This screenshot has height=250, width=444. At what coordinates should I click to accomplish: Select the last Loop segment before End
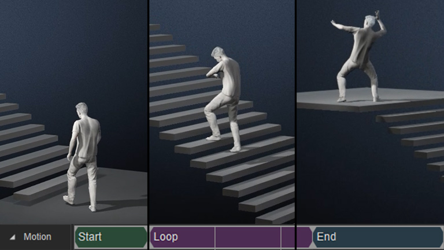tap(305, 237)
